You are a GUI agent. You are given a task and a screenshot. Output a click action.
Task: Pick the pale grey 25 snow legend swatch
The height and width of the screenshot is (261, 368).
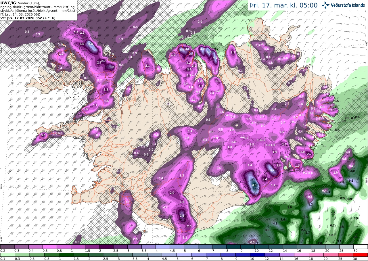[x=347, y=247]
